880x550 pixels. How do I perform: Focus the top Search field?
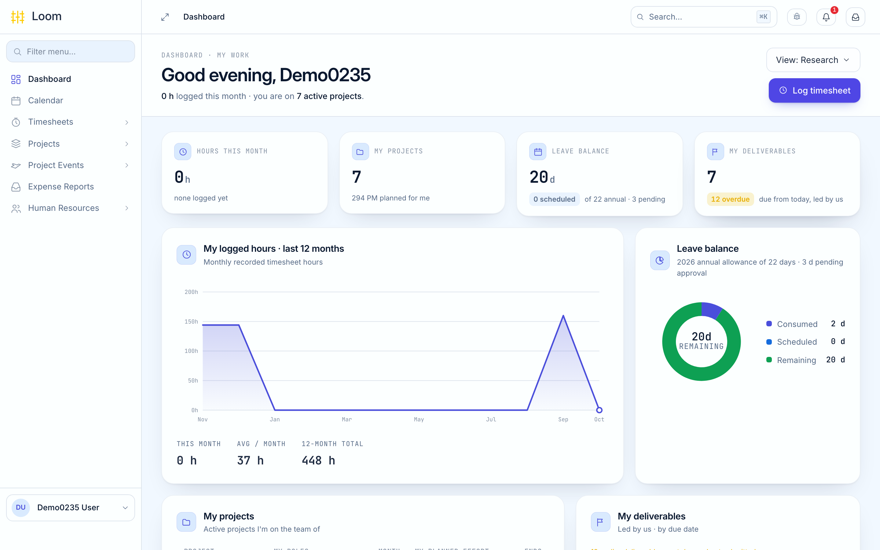[704, 17]
